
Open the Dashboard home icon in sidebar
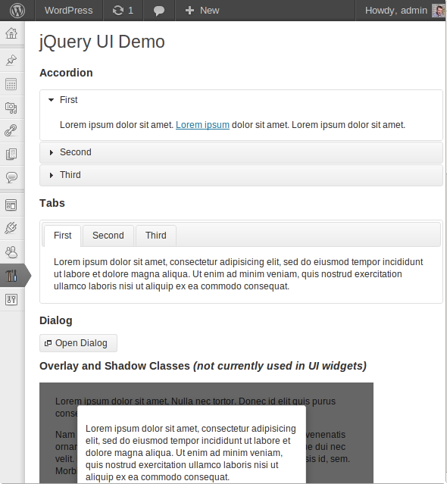(11, 33)
